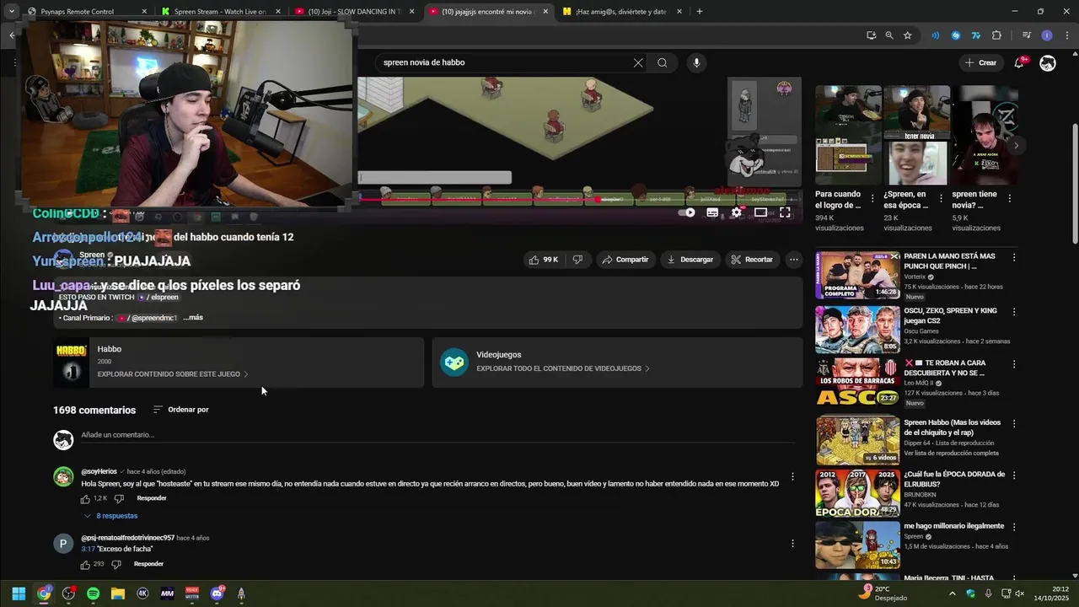This screenshot has height=607, width=1079.
Task: Dislike the current video
Action: pos(577,260)
